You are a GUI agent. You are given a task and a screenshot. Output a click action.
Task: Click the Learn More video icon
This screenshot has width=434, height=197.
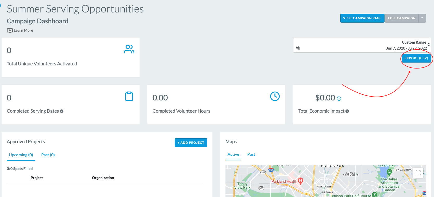point(10,30)
